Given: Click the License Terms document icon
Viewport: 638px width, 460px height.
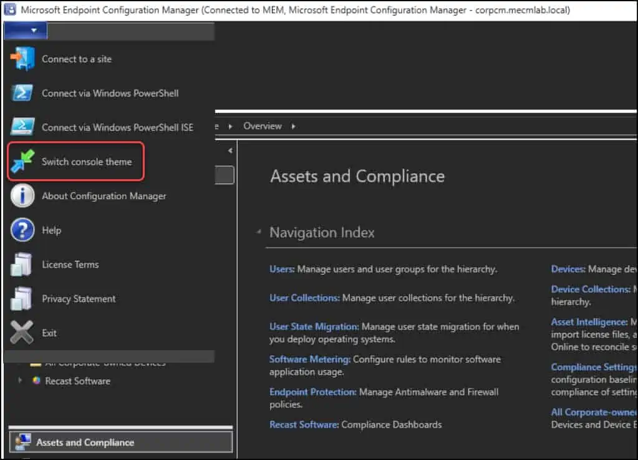Looking at the screenshot, I should pos(22,265).
